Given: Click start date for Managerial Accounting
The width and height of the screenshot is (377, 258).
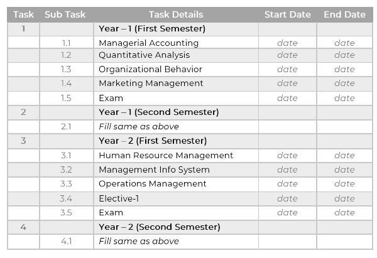Looking at the screenshot, I should [287, 43].
